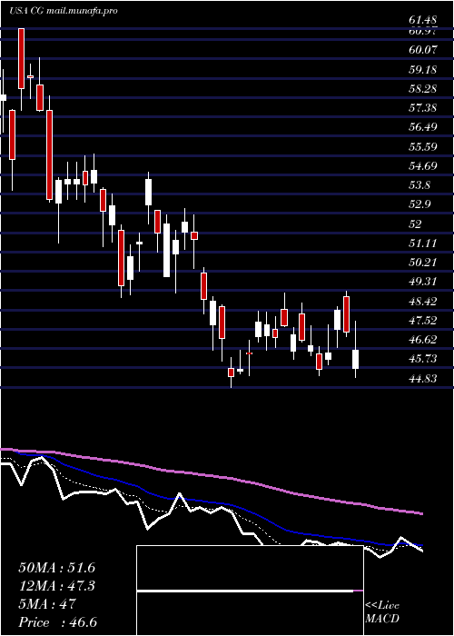
Task: Click the '12MA : 47.3' readout
Action: tap(56, 586)
